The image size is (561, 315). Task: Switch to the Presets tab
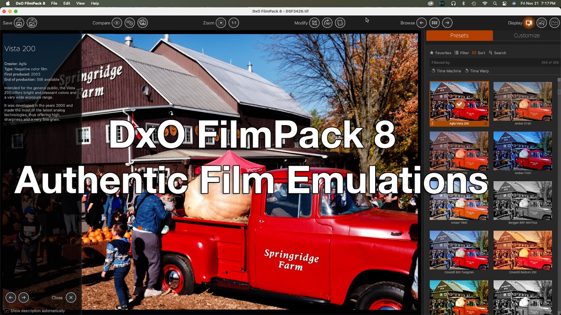459,35
